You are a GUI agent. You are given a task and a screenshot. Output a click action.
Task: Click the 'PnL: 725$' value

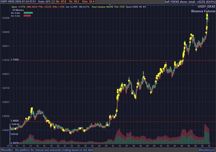(x=119, y=7)
